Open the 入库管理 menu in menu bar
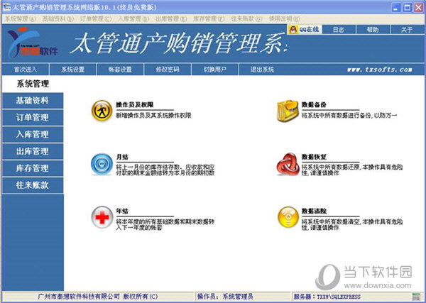Viewport: 426px width, 303px height. (x=133, y=18)
